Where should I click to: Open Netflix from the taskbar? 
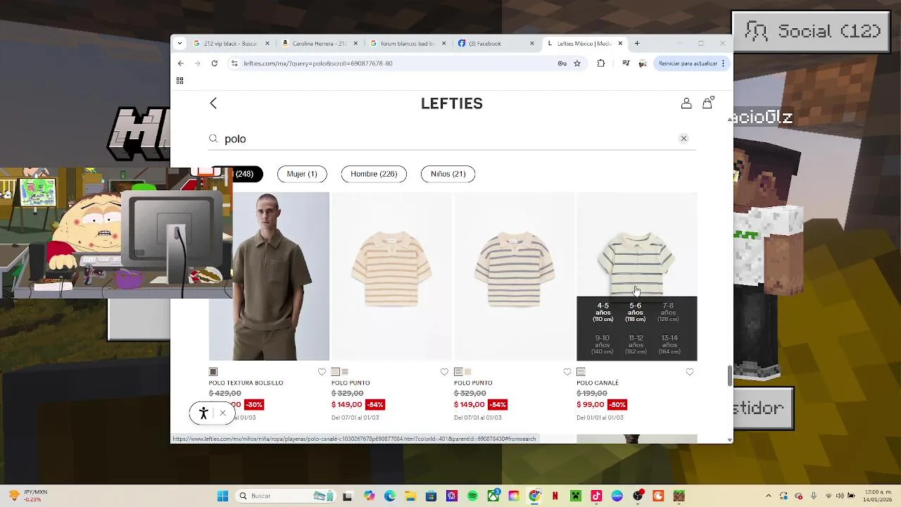[x=555, y=496]
